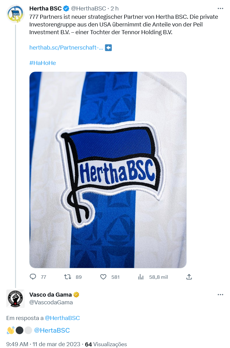Click the 64 Visualizações view count
Screen dimensions: 230x348
tap(106, 344)
